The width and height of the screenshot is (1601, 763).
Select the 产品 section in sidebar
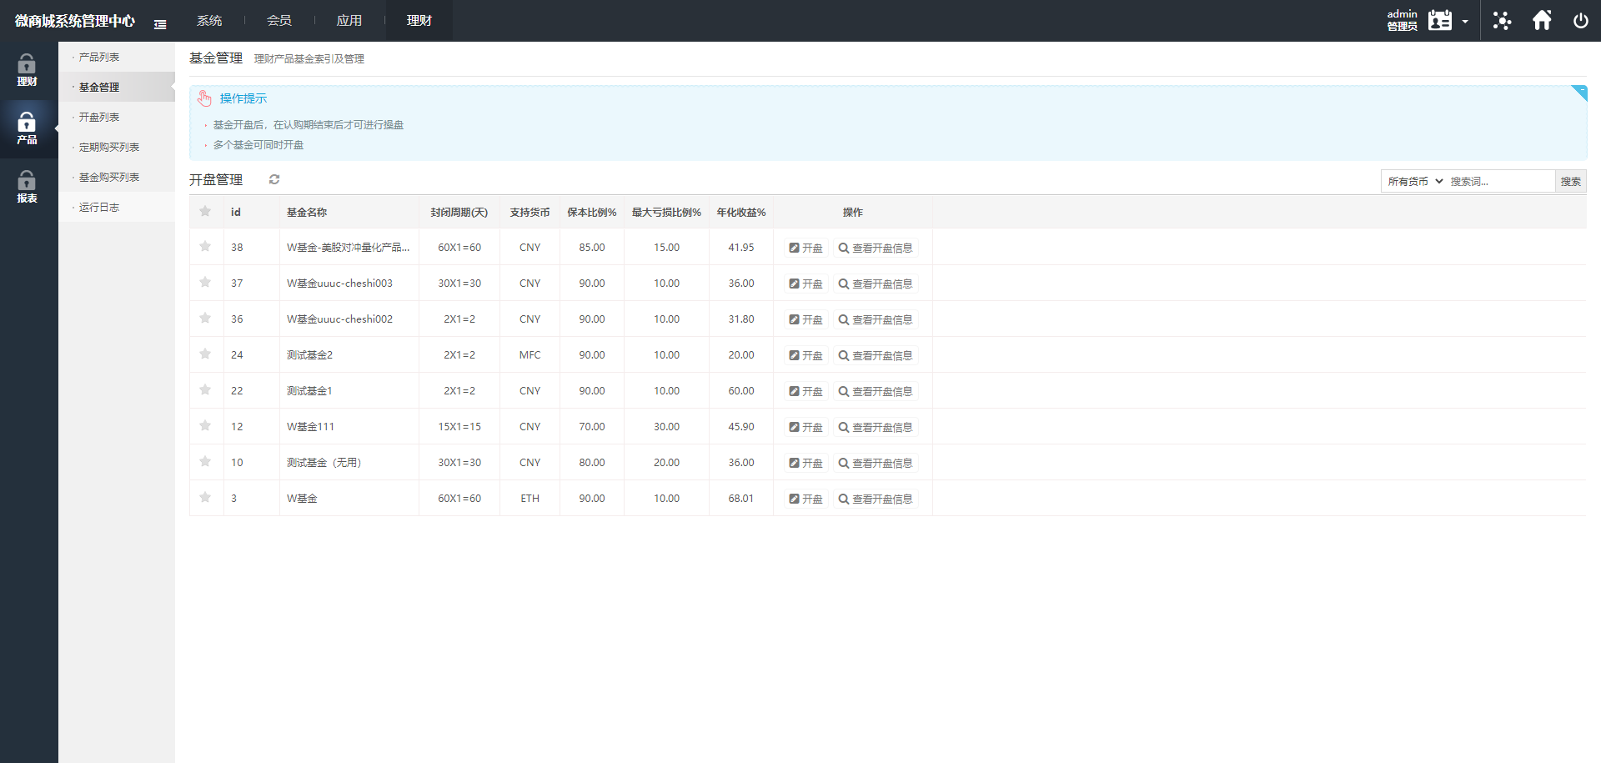27,128
